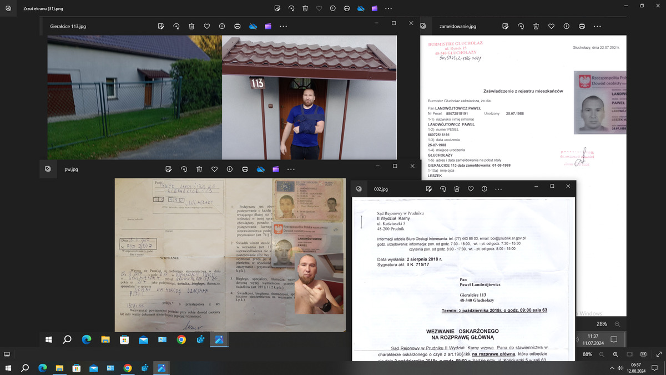This screenshot has width=666, height=375.
Task: Toggle the favorite heart in the 002.jpg window
Action: [471, 189]
